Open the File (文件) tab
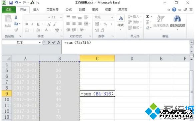This screenshot has height=121, width=196. coord(9,10)
